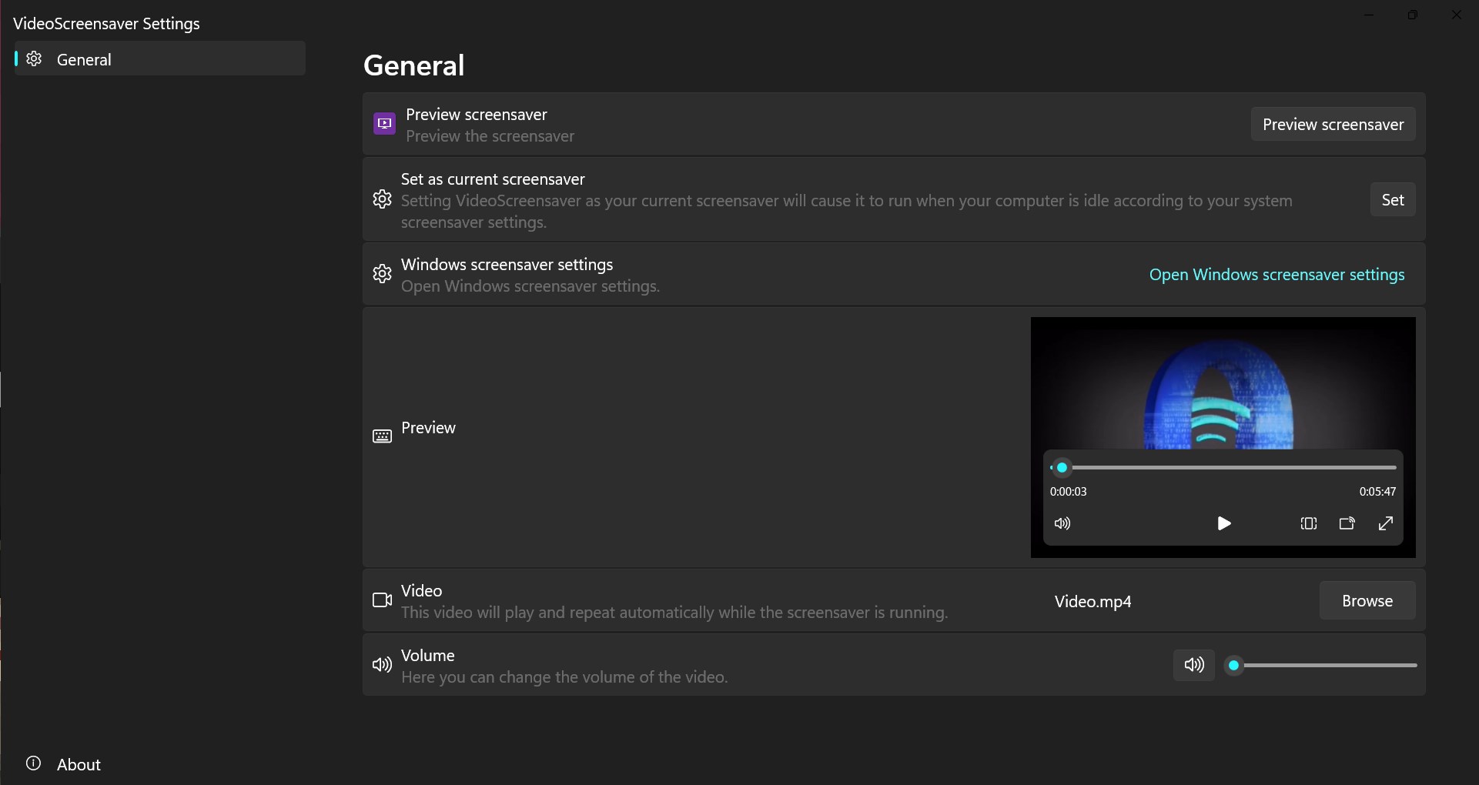1479x785 pixels.
Task: Open Windows screensaver settings link
Action: pyautogui.click(x=1277, y=275)
